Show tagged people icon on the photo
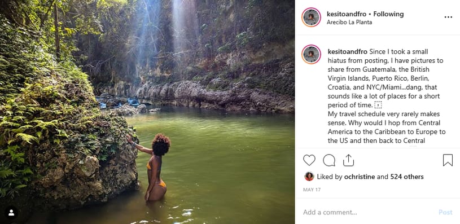Viewport: 460px width, 224px height. coord(11,213)
